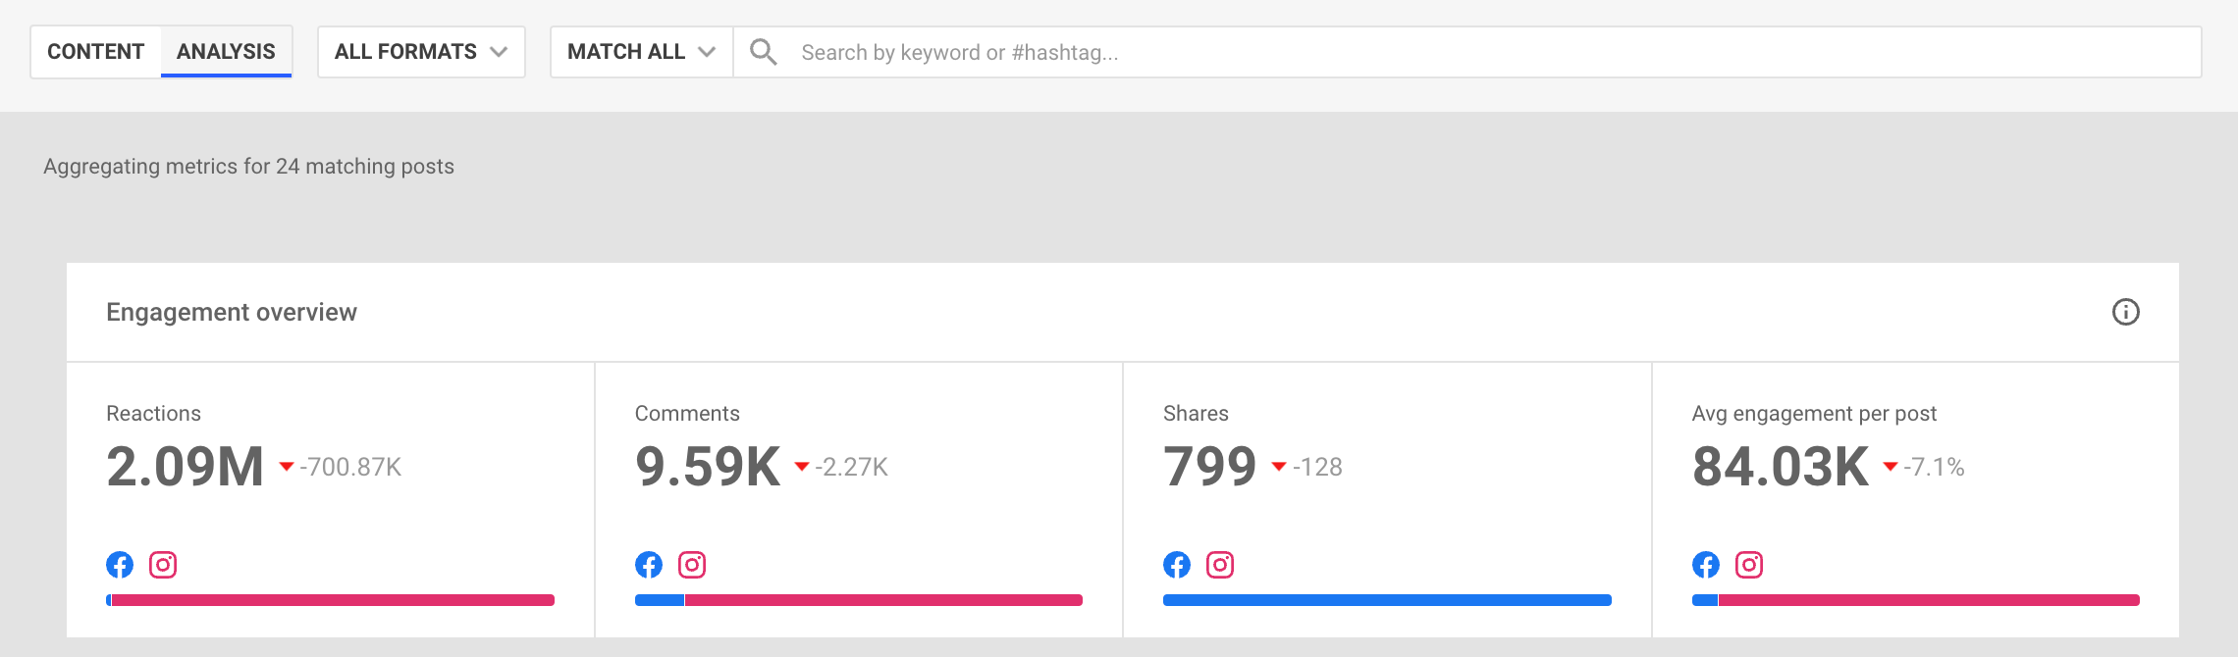2238x657 pixels.
Task: Click the keyword or hashtag search field
Action: pyautogui.click(x=1467, y=52)
